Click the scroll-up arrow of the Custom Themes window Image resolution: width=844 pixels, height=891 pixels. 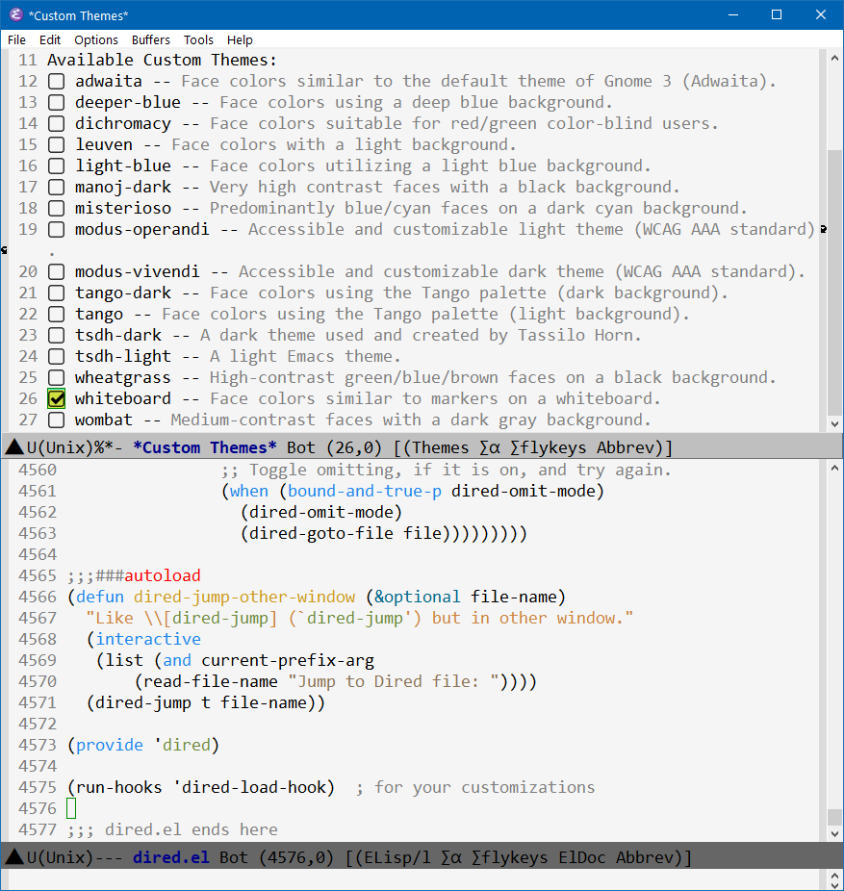pyautogui.click(x=834, y=58)
